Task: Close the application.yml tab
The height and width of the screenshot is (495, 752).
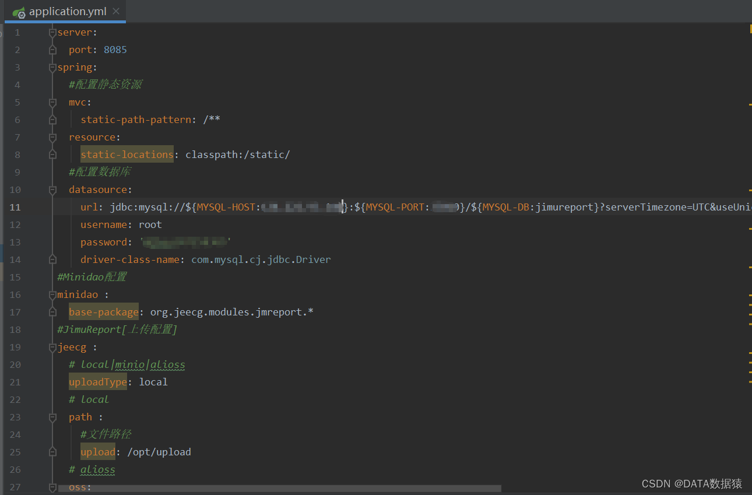Action: pos(116,11)
